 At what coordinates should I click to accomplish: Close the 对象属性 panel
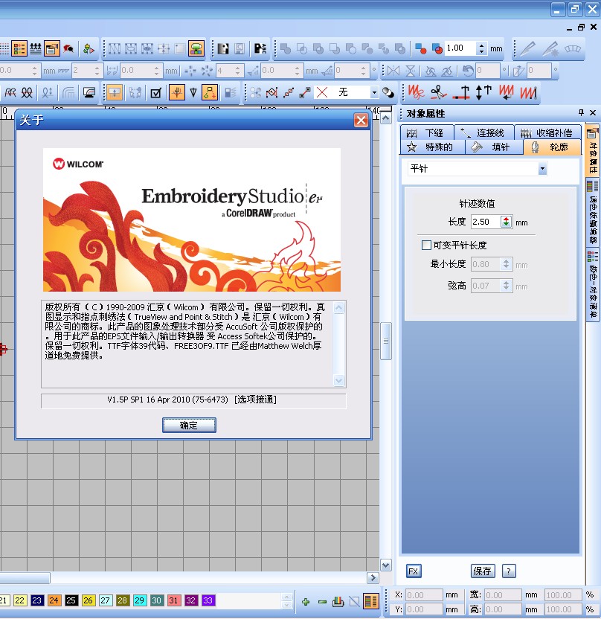pos(593,113)
